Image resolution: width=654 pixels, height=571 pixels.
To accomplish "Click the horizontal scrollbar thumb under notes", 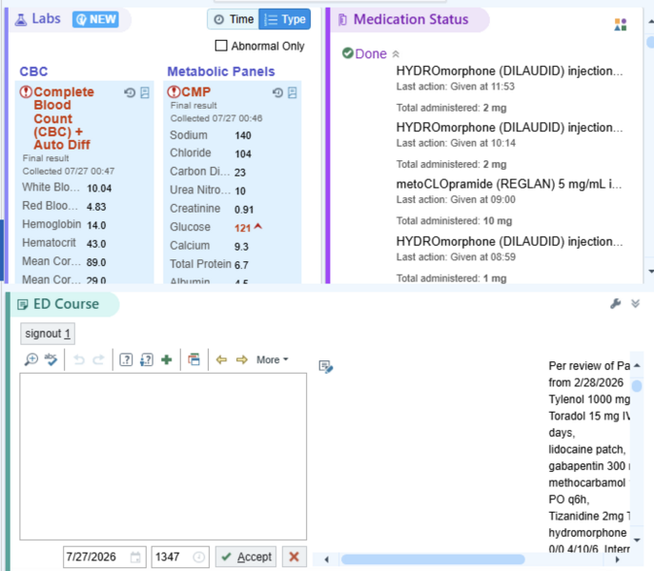I will click(433, 560).
